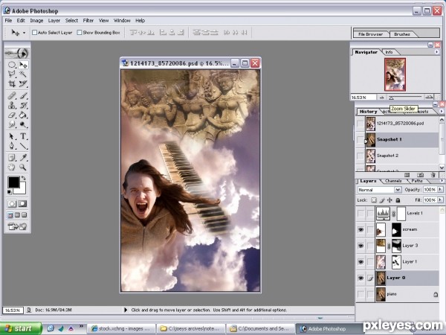Select the Pen tool
Screen dimensions: 446x335
click(12, 146)
